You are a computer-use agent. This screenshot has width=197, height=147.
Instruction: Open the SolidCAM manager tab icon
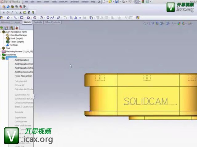coord(17,28)
